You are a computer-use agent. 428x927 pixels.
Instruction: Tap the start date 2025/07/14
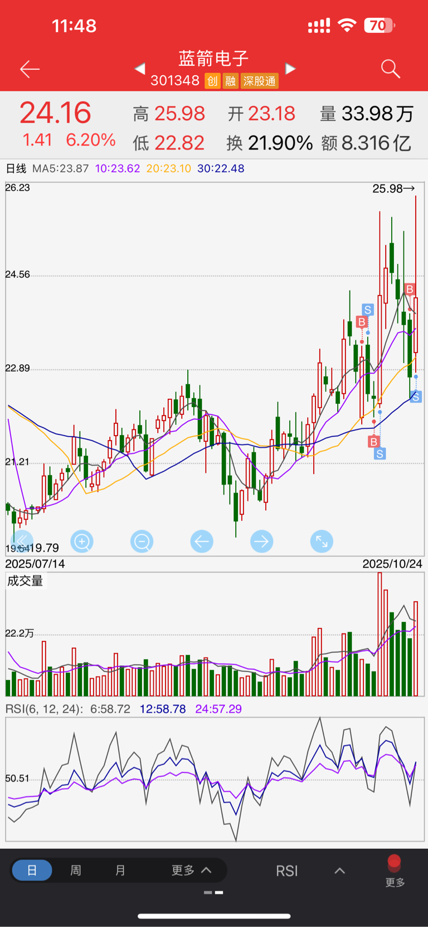tap(35, 564)
